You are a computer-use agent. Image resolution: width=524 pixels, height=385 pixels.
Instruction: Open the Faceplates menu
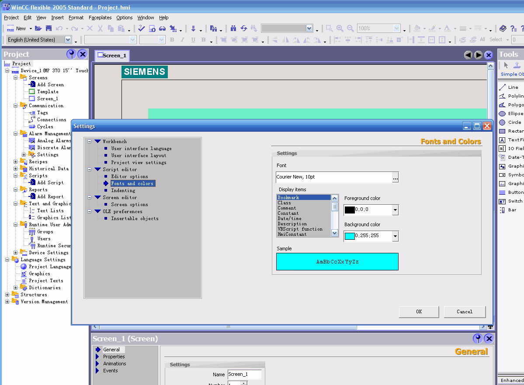pos(100,17)
